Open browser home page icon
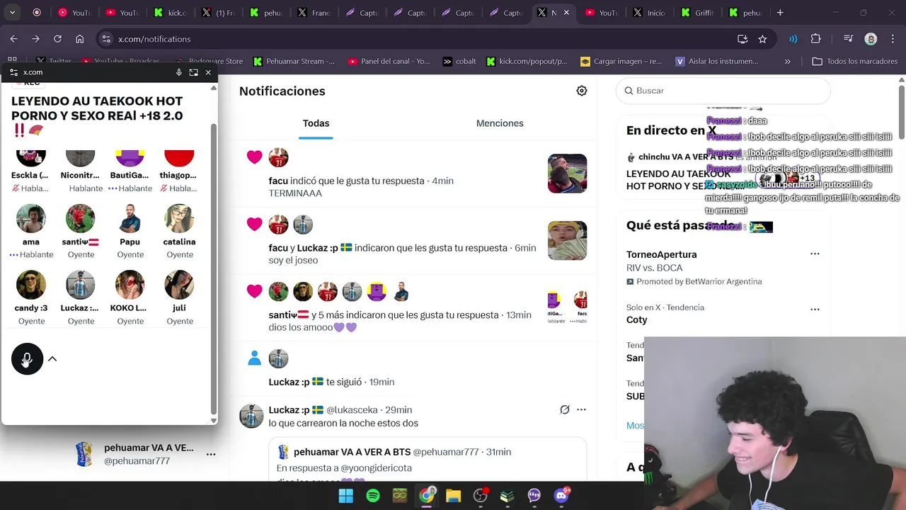906x510 pixels. (x=79, y=39)
